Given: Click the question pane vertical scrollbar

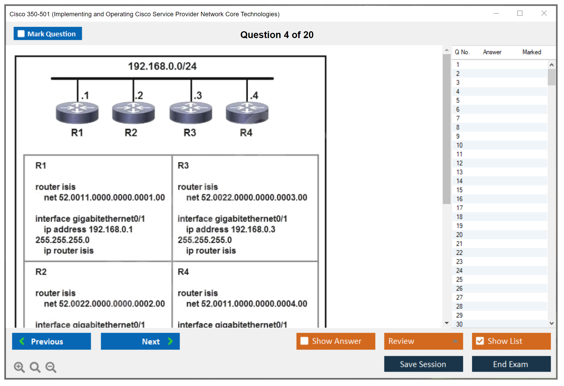Looking at the screenshot, I should (x=446, y=129).
